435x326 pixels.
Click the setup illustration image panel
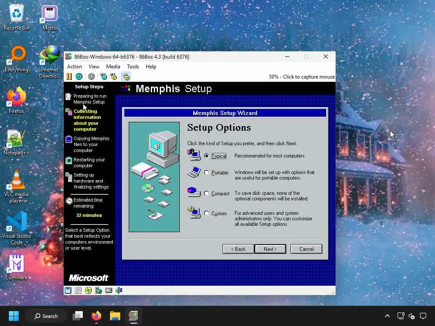(x=154, y=177)
